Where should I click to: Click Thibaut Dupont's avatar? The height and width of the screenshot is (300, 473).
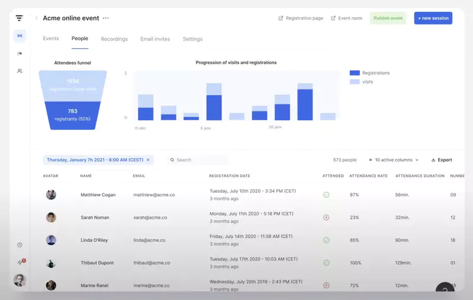pyautogui.click(x=51, y=263)
